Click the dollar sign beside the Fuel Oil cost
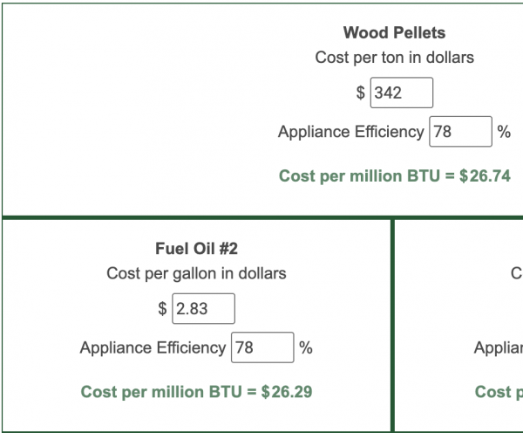The height and width of the screenshot is (433, 523). click(162, 308)
